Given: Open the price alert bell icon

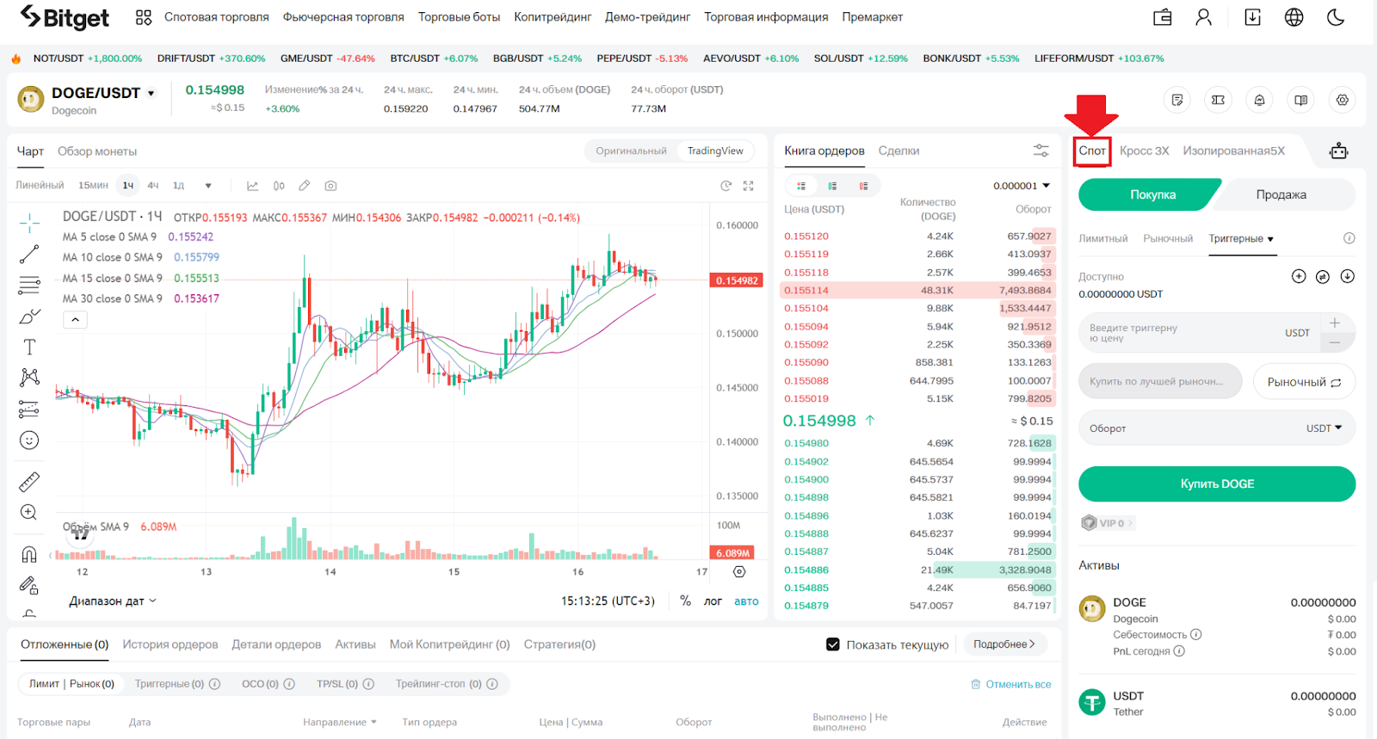Looking at the screenshot, I should tap(1259, 100).
